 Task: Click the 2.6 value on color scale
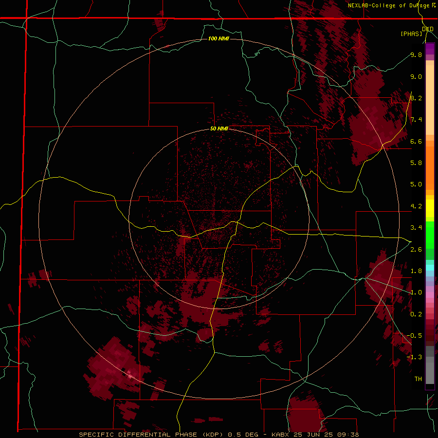(416, 250)
